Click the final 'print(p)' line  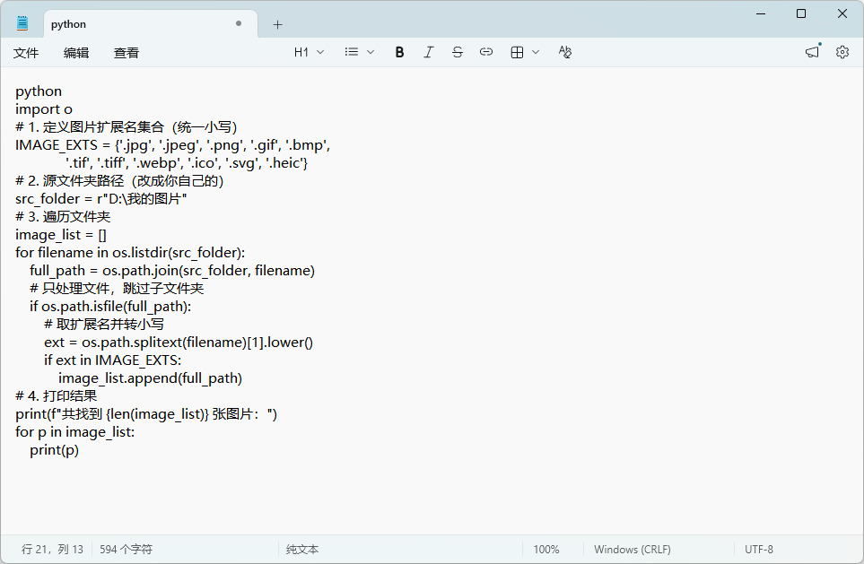coord(54,450)
